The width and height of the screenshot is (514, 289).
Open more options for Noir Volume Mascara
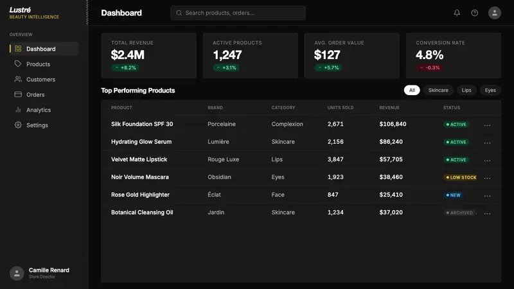pyautogui.click(x=487, y=179)
